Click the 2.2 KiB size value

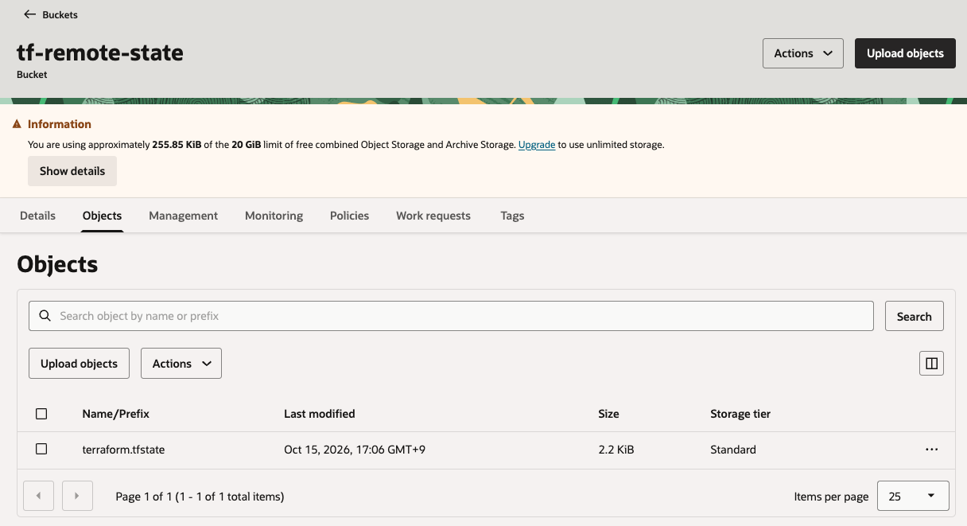tap(616, 450)
